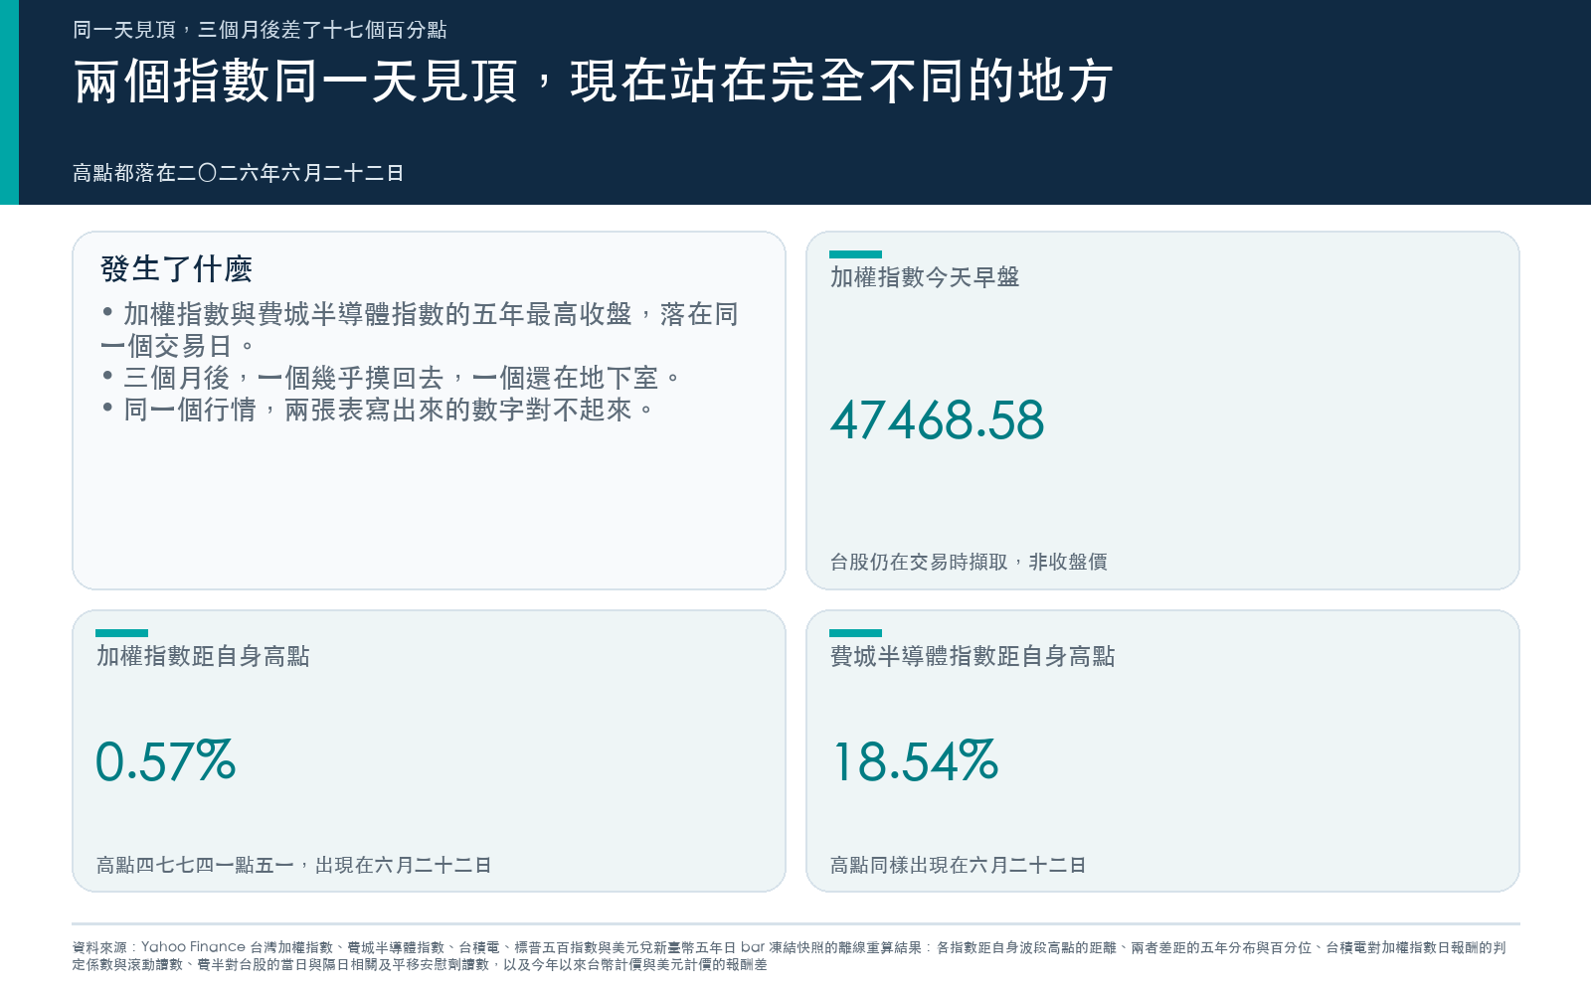
Task: Click the footer source text '資料來源：Yahoo Finance'
Action: pyautogui.click(x=159, y=947)
